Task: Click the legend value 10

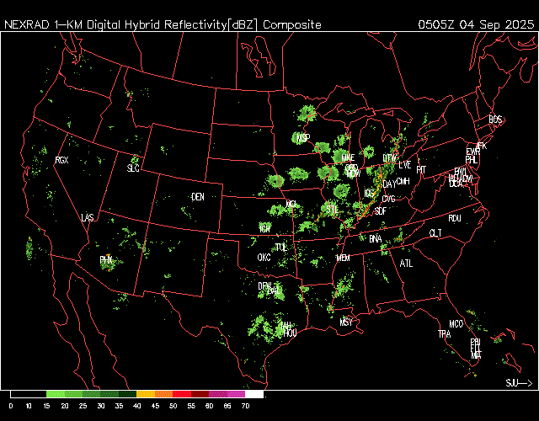Action: (x=29, y=406)
